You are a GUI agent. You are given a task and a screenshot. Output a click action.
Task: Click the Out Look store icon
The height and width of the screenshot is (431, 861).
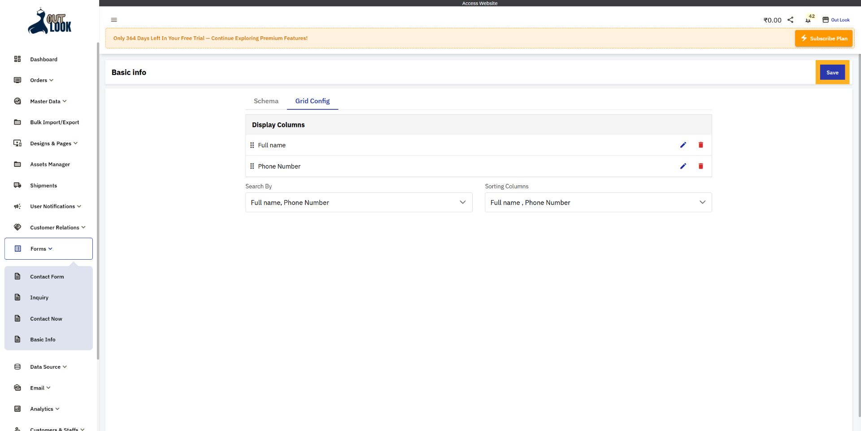826,20
